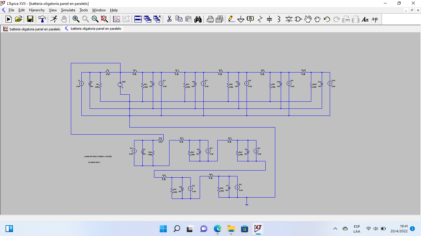This screenshot has height=236, width=421.
Task: Click the Mirror component icon
Action: coord(356,19)
